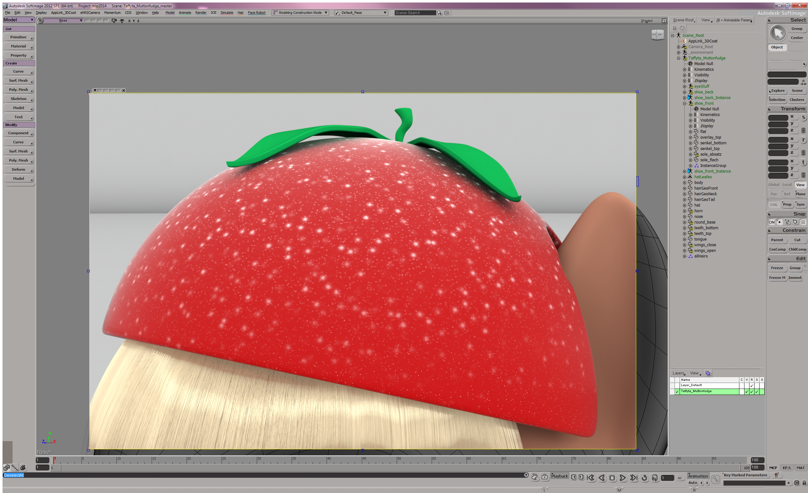The width and height of the screenshot is (808, 493).
Task: Click the camera icon in viewport bar
Action: (x=114, y=20)
